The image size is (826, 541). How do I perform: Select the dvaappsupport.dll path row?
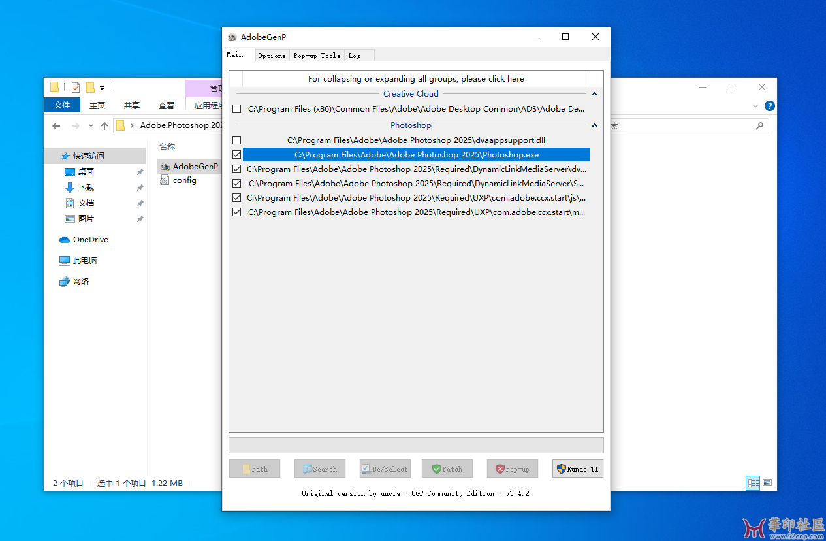click(416, 140)
